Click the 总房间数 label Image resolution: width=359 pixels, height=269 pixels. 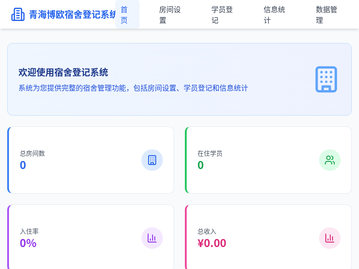point(32,153)
